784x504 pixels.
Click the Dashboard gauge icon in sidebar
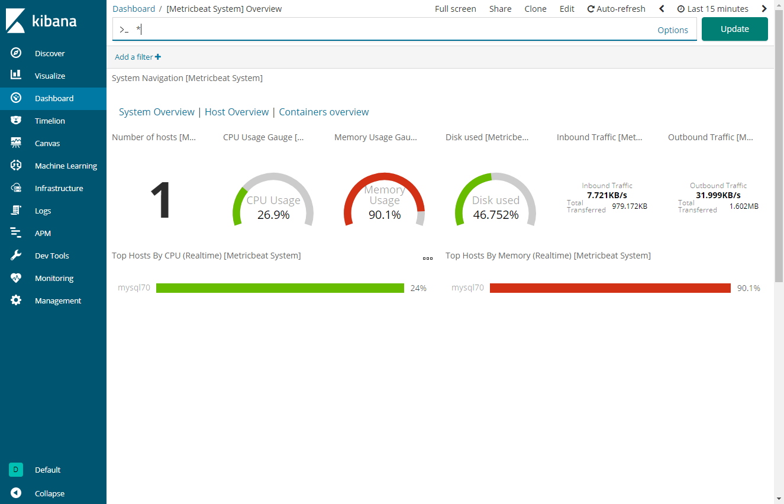pyautogui.click(x=16, y=98)
